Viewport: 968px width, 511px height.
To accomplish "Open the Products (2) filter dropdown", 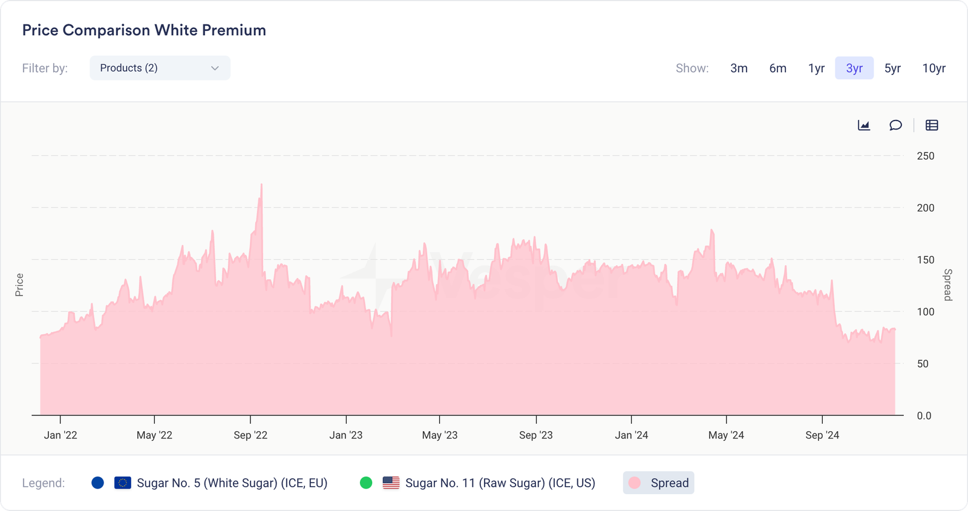I will [x=160, y=68].
